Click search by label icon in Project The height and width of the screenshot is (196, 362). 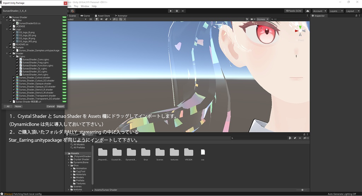click(295, 138)
